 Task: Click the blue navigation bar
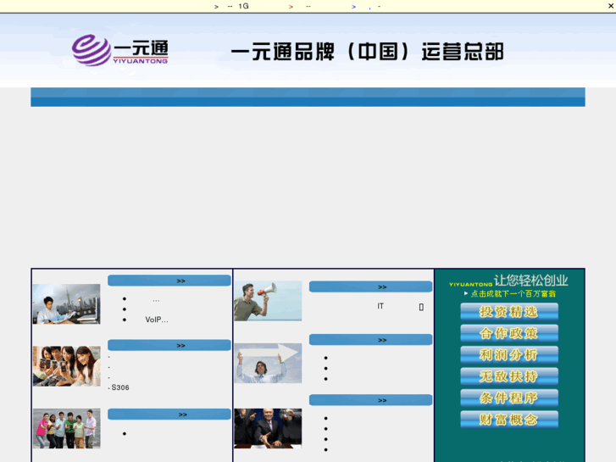[308, 97]
